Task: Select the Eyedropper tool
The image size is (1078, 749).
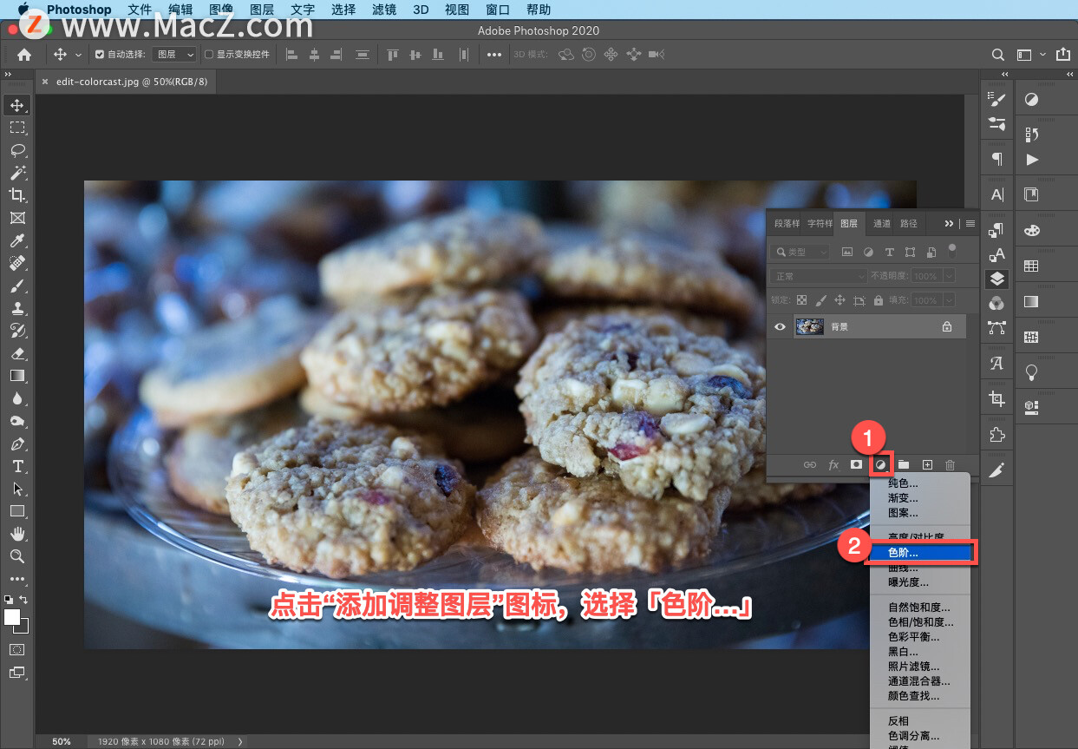Action: pos(16,240)
